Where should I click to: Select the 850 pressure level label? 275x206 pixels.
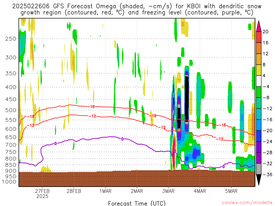click(x=11, y=165)
